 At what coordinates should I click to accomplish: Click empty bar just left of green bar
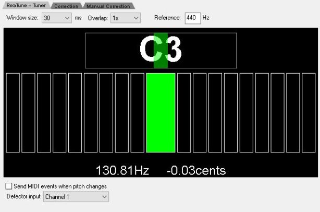click(x=138, y=112)
